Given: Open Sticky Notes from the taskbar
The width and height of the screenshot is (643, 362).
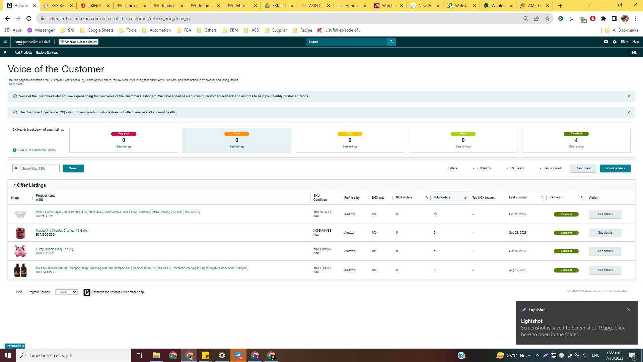Looking at the screenshot, I should click(x=206, y=355).
